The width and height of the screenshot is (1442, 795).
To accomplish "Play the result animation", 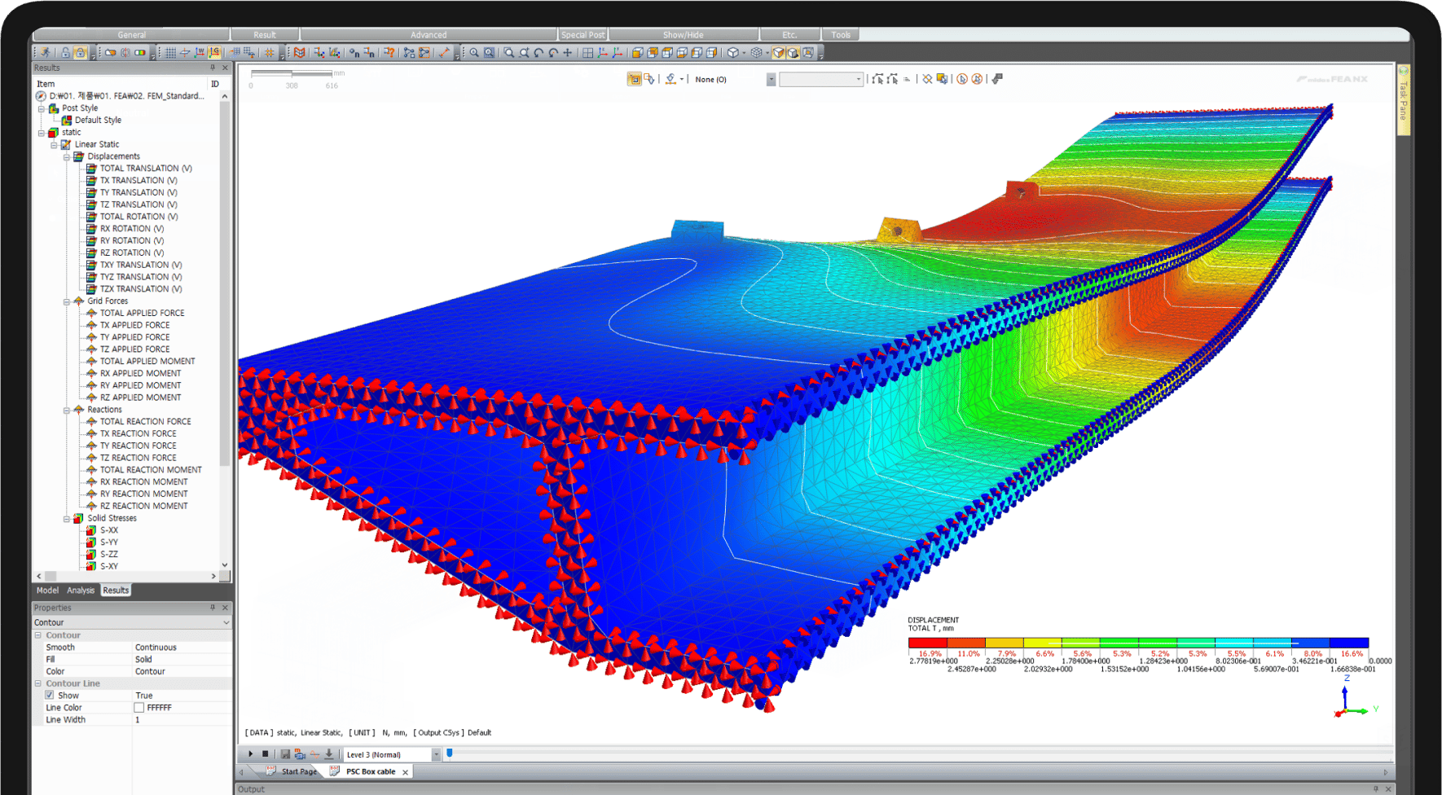I will (250, 754).
